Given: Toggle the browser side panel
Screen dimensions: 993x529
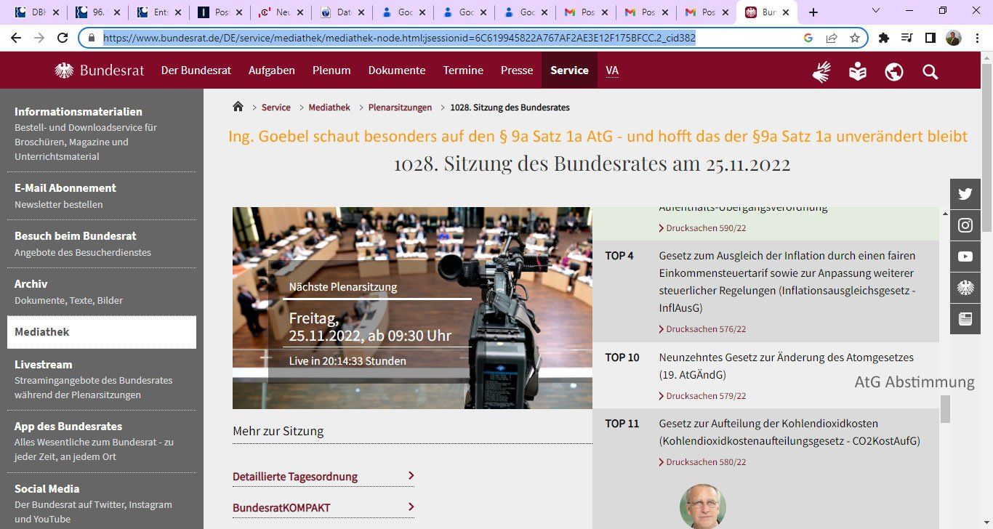Looking at the screenshot, I should coord(930,38).
